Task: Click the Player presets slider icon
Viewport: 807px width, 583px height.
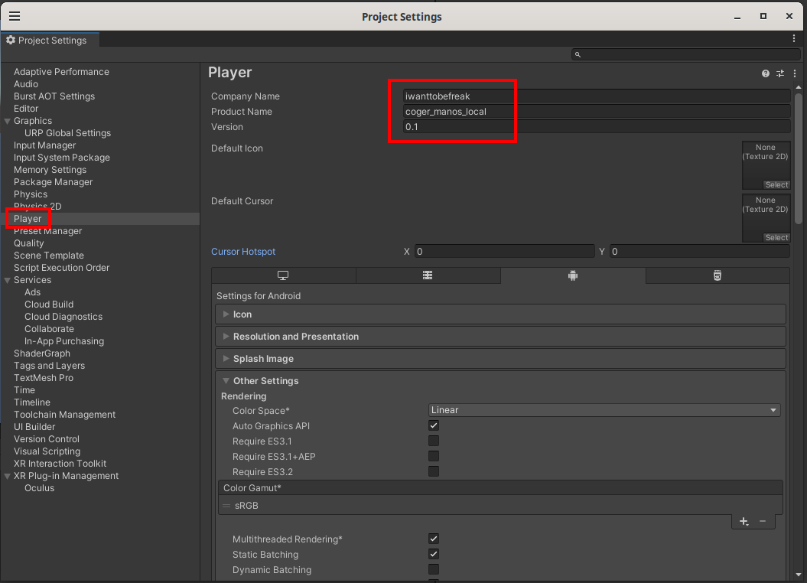Action: (x=780, y=73)
